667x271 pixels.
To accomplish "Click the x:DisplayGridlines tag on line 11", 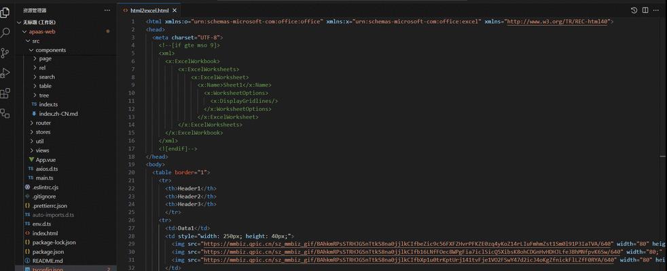I will (244, 101).
